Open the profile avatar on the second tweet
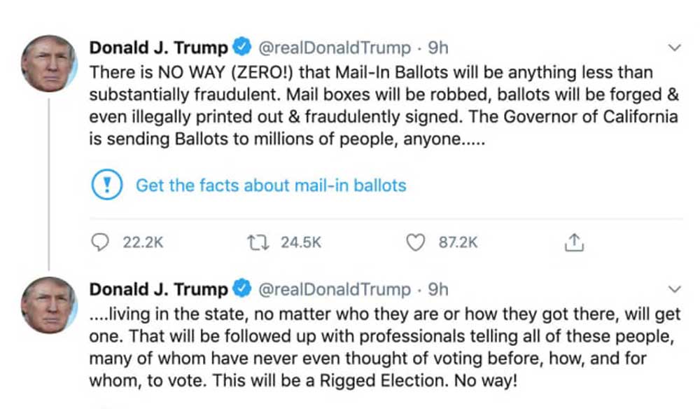 [x=48, y=305]
